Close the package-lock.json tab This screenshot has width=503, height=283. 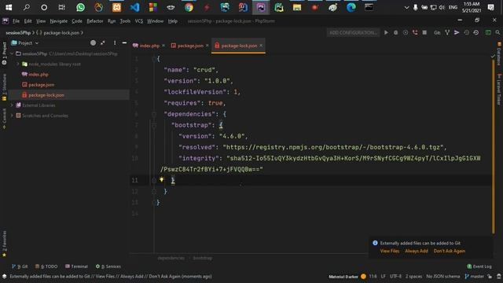tap(261, 46)
